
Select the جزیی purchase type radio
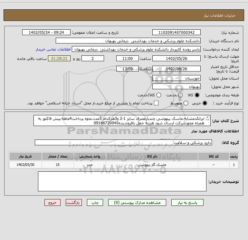tap(205, 103)
